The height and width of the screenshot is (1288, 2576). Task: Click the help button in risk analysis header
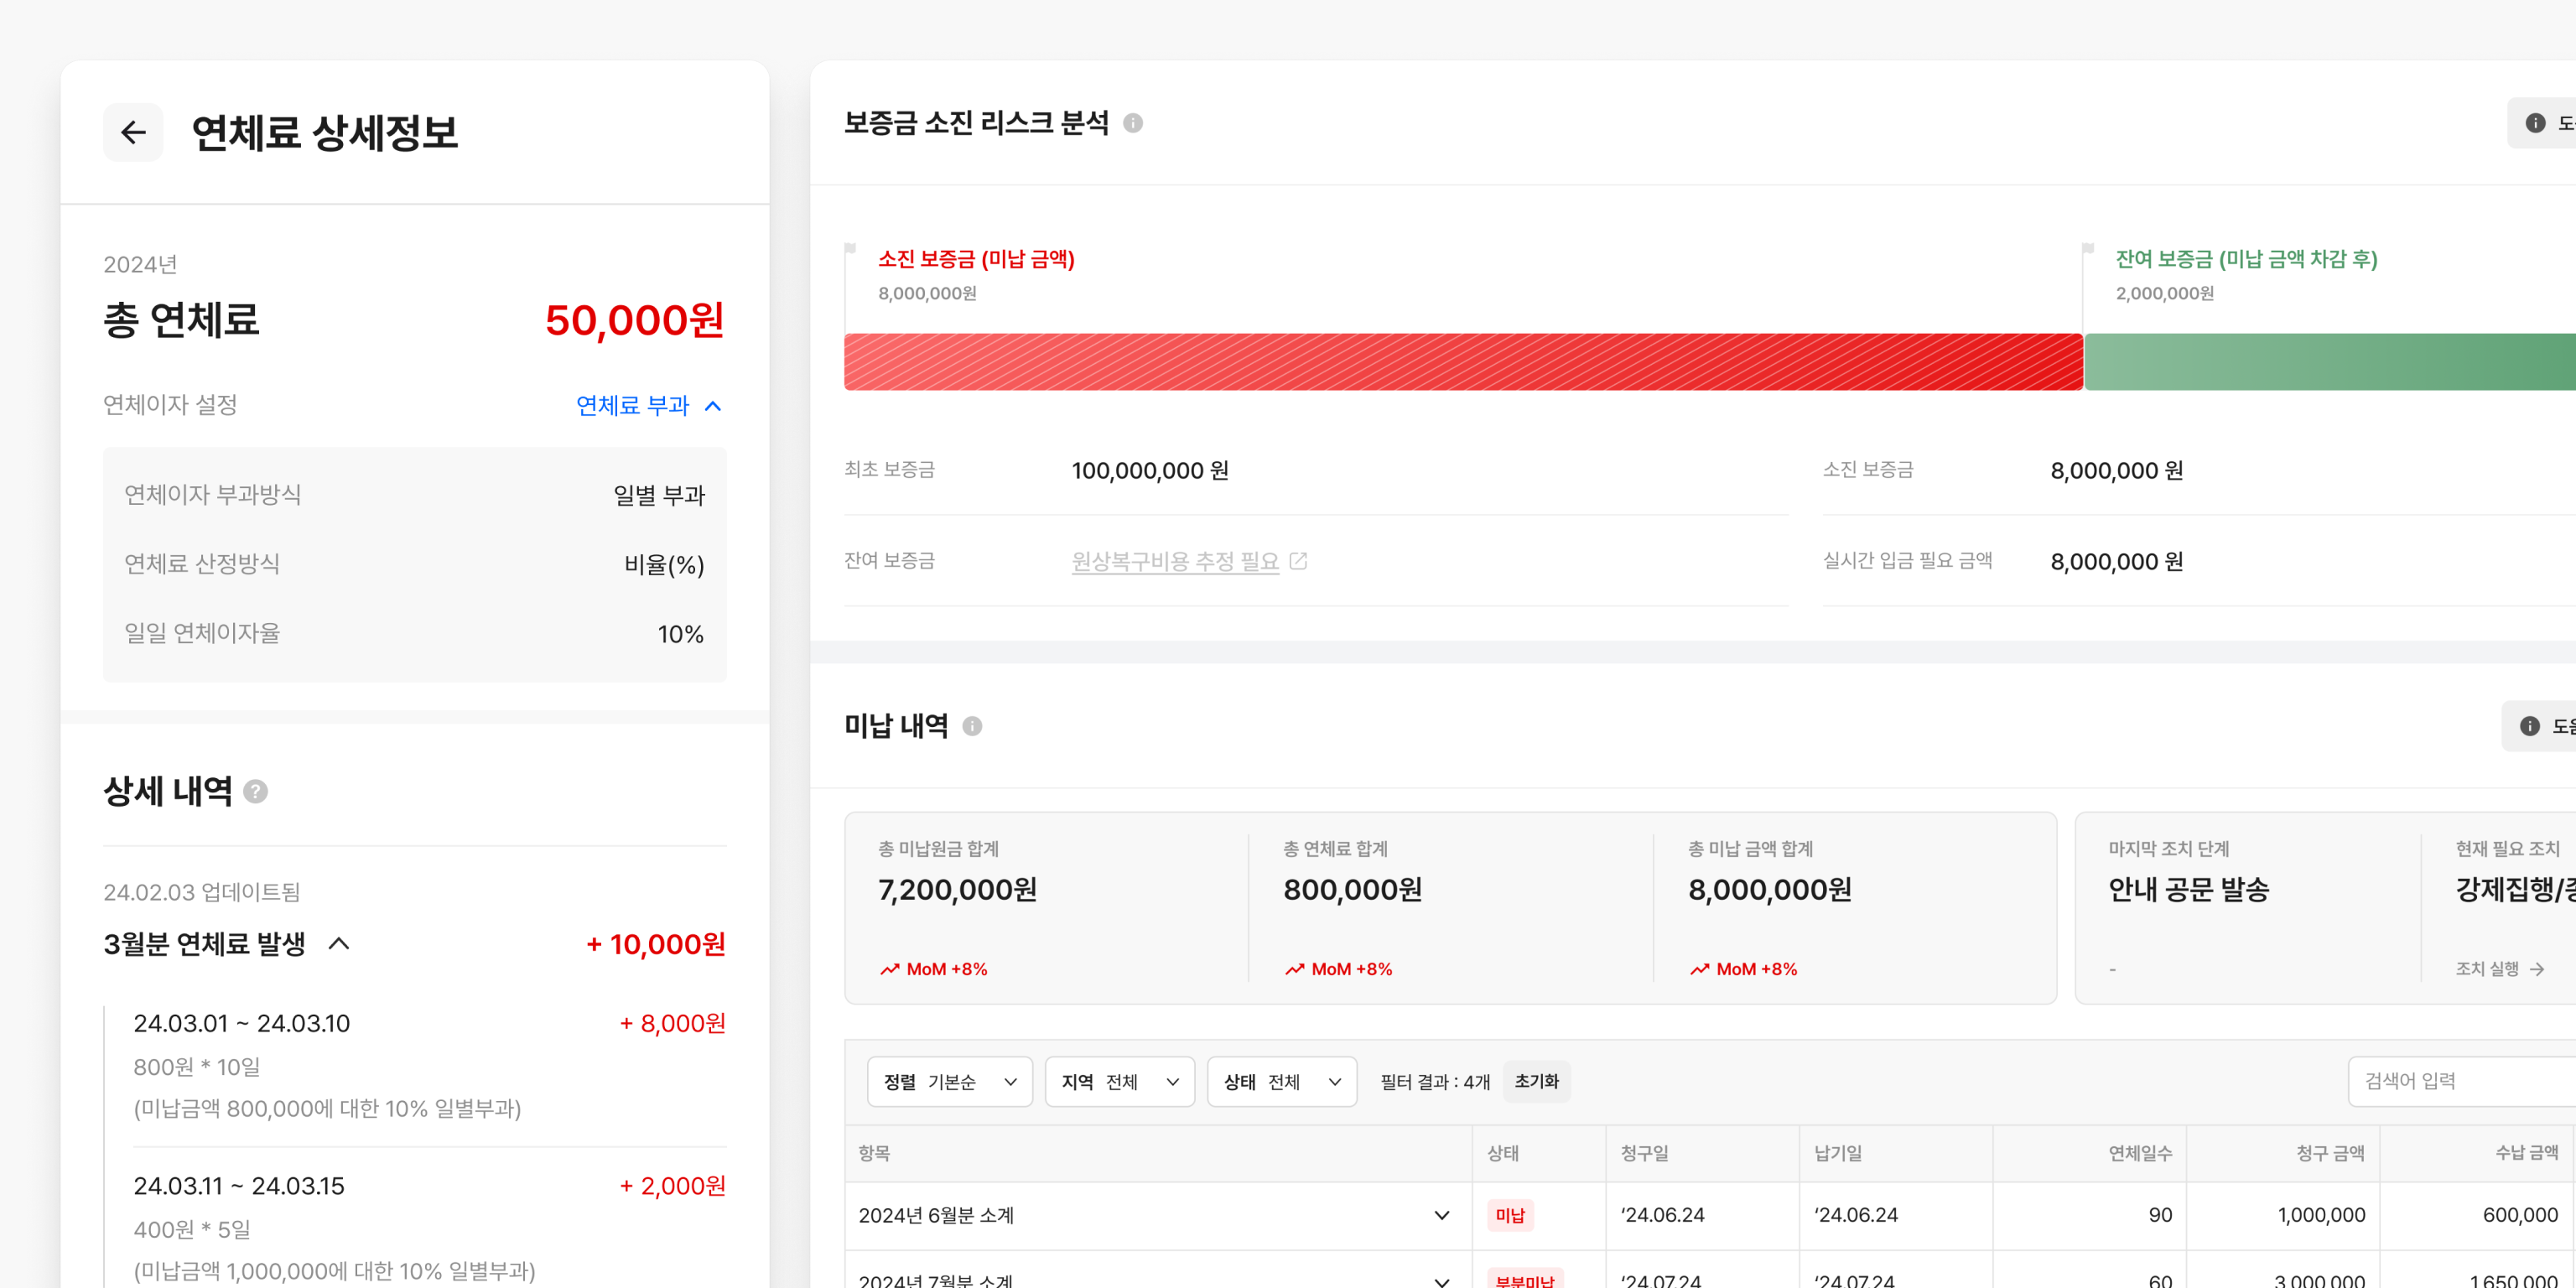pyautogui.click(x=2541, y=123)
